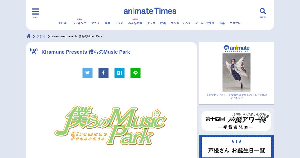The width and height of the screenshot is (300, 158).
Task: Open the 音楽 nav item
Action: [x=222, y=23]
